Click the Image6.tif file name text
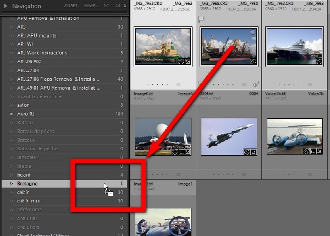Viewport: 330px width, 236px height. click(144, 94)
